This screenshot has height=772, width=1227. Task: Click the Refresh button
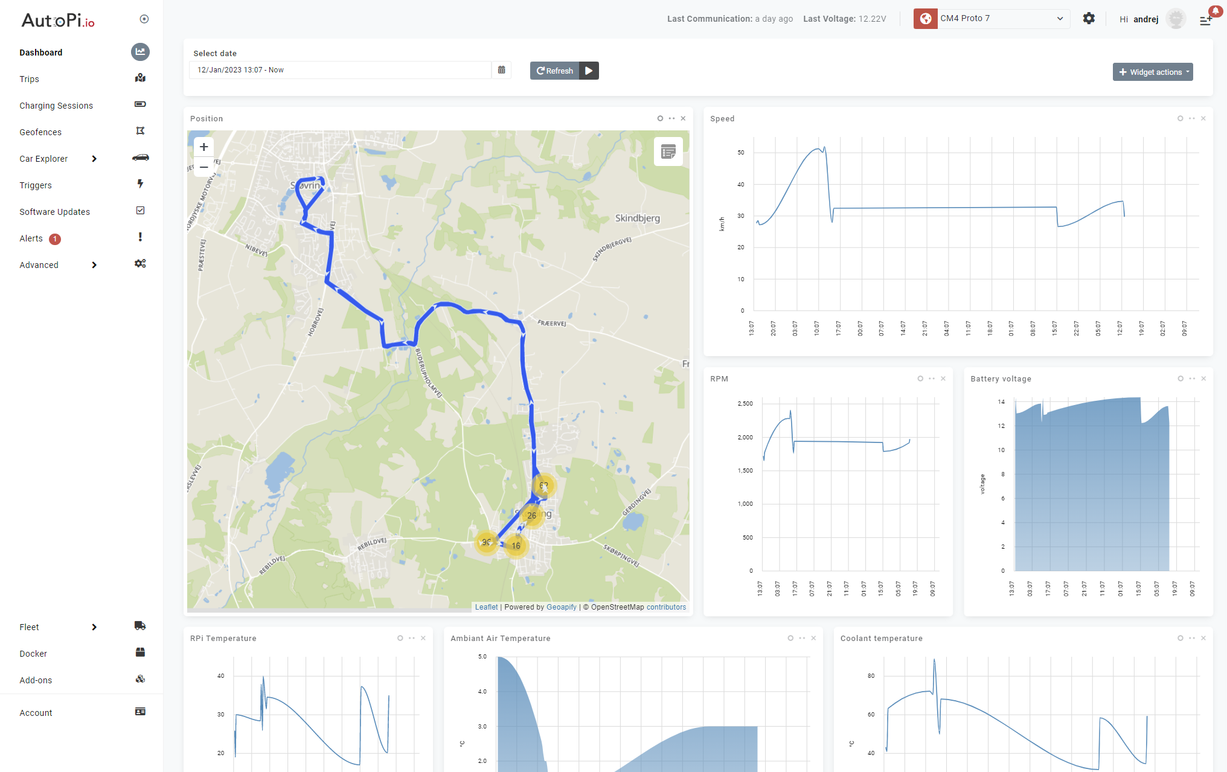[x=554, y=71]
